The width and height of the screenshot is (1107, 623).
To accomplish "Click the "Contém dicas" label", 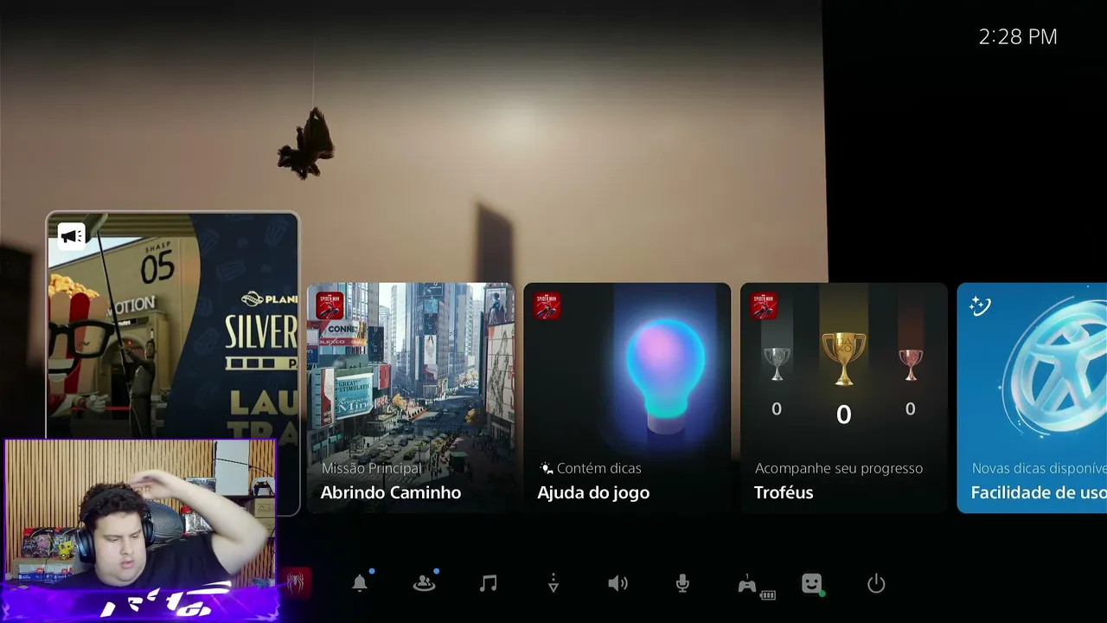I will [x=599, y=468].
